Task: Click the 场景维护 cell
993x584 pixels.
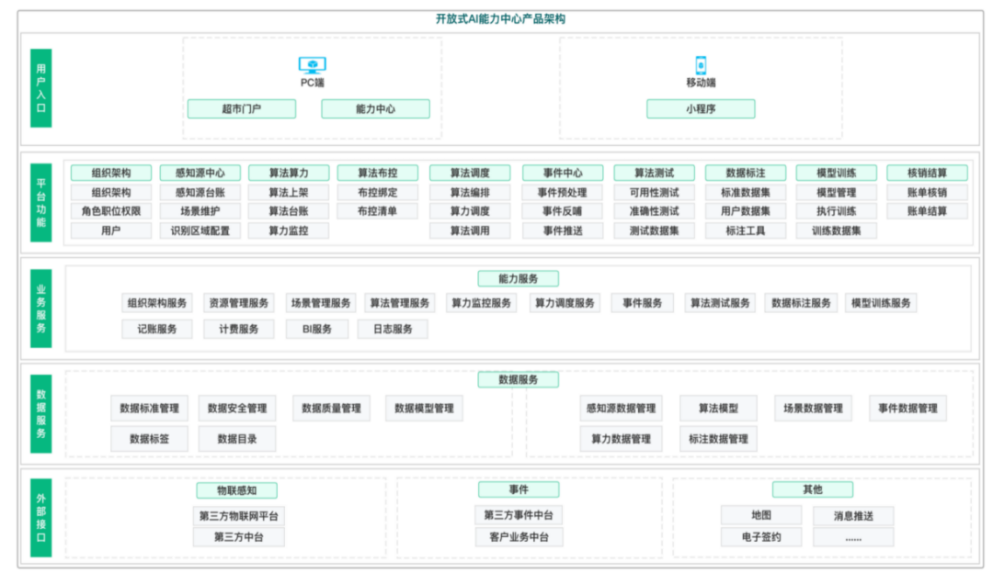Action: (x=200, y=211)
